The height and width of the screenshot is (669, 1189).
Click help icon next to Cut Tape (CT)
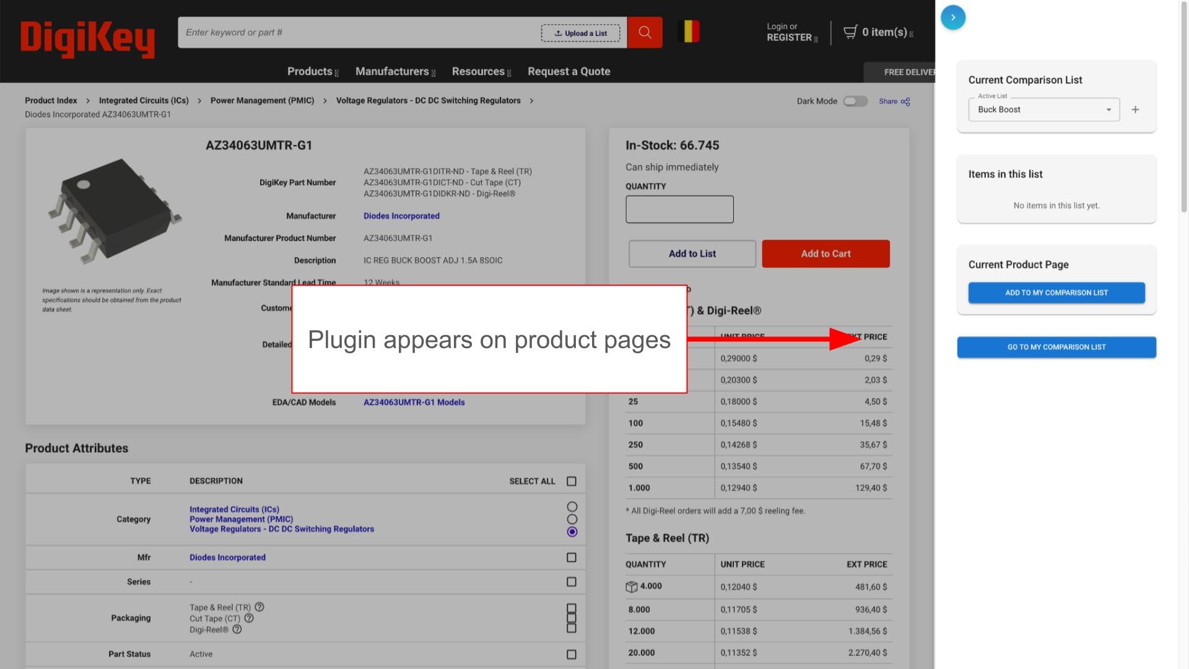[x=249, y=618]
